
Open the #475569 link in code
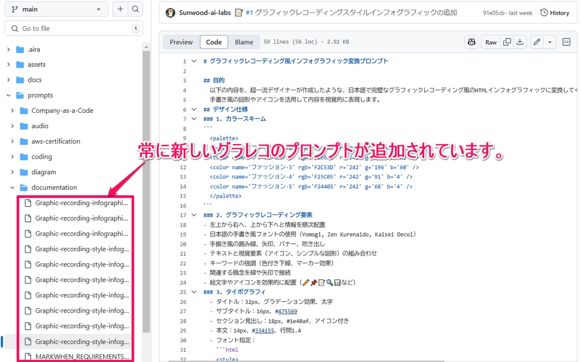287,312
